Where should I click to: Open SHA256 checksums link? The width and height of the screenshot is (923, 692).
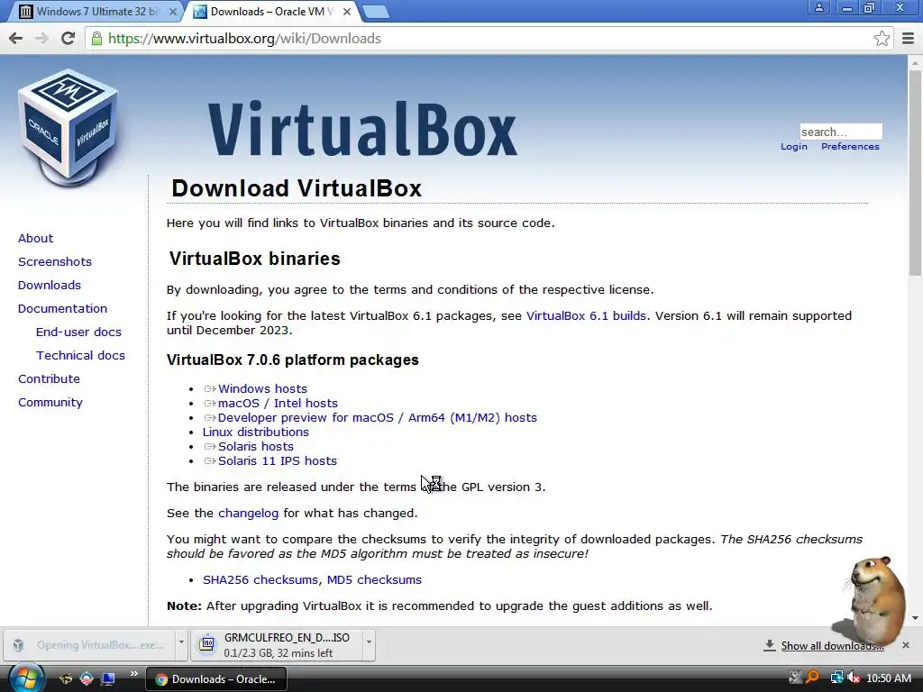click(x=260, y=580)
